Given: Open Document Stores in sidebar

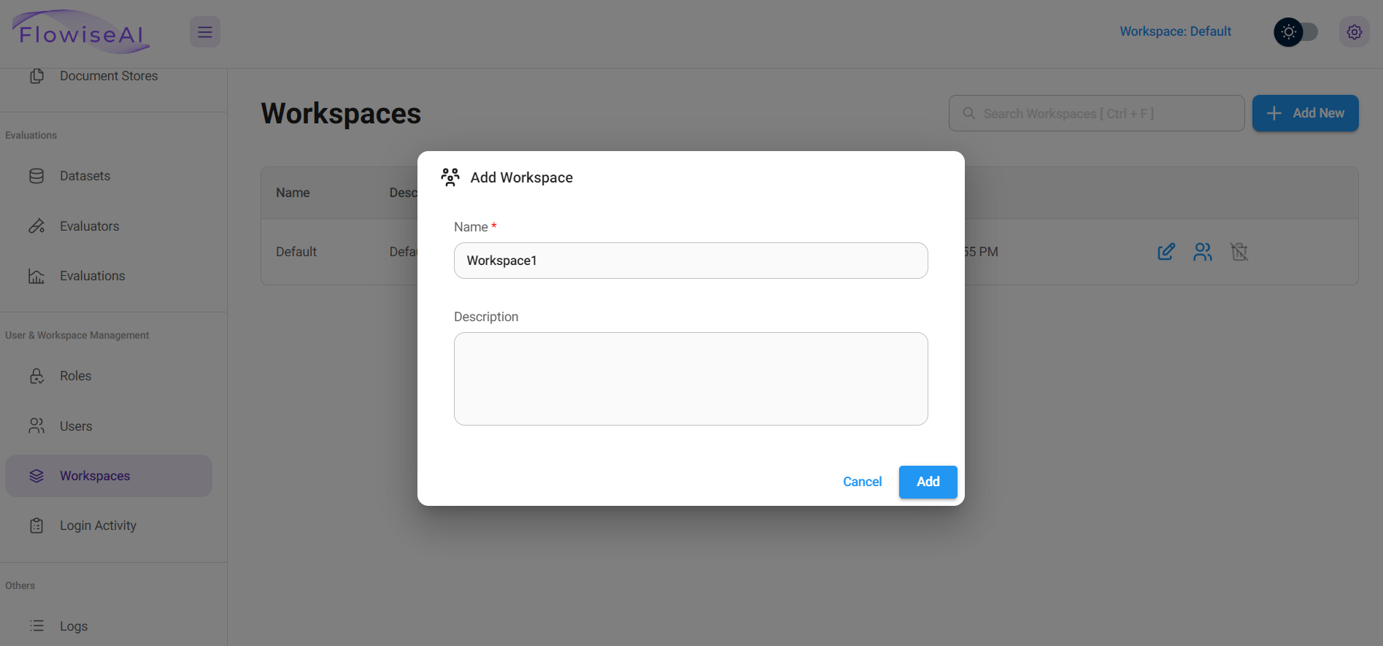Looking at the screenshot, I should point(109,76).
